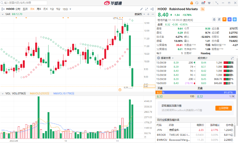
Task: Click the 8.40 current price marker on axis
Action: pyautogui.click(x=149, y=86)
